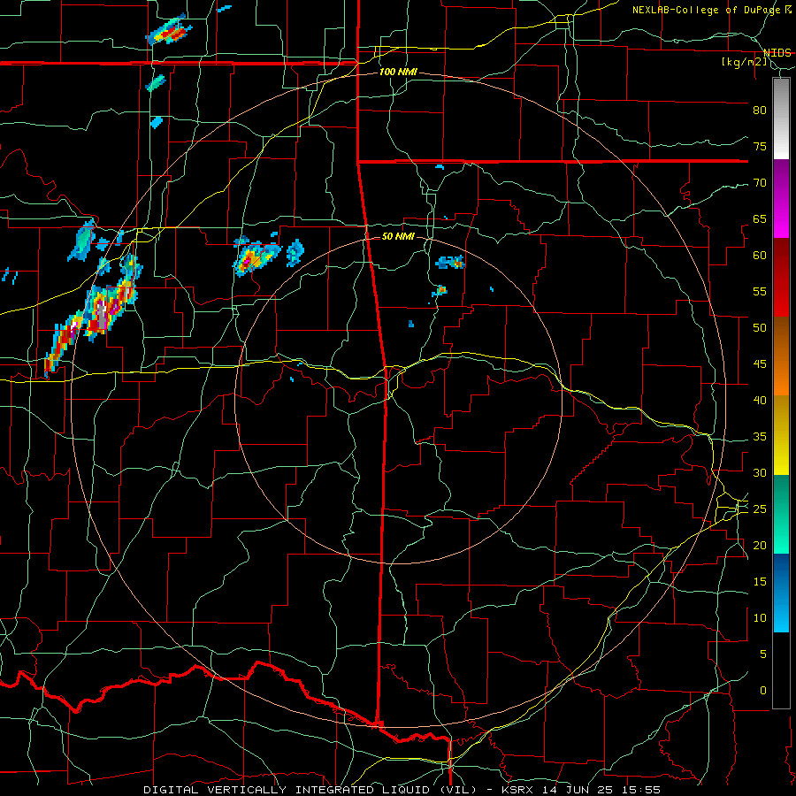Click the scale value 60

pos(760,256)
